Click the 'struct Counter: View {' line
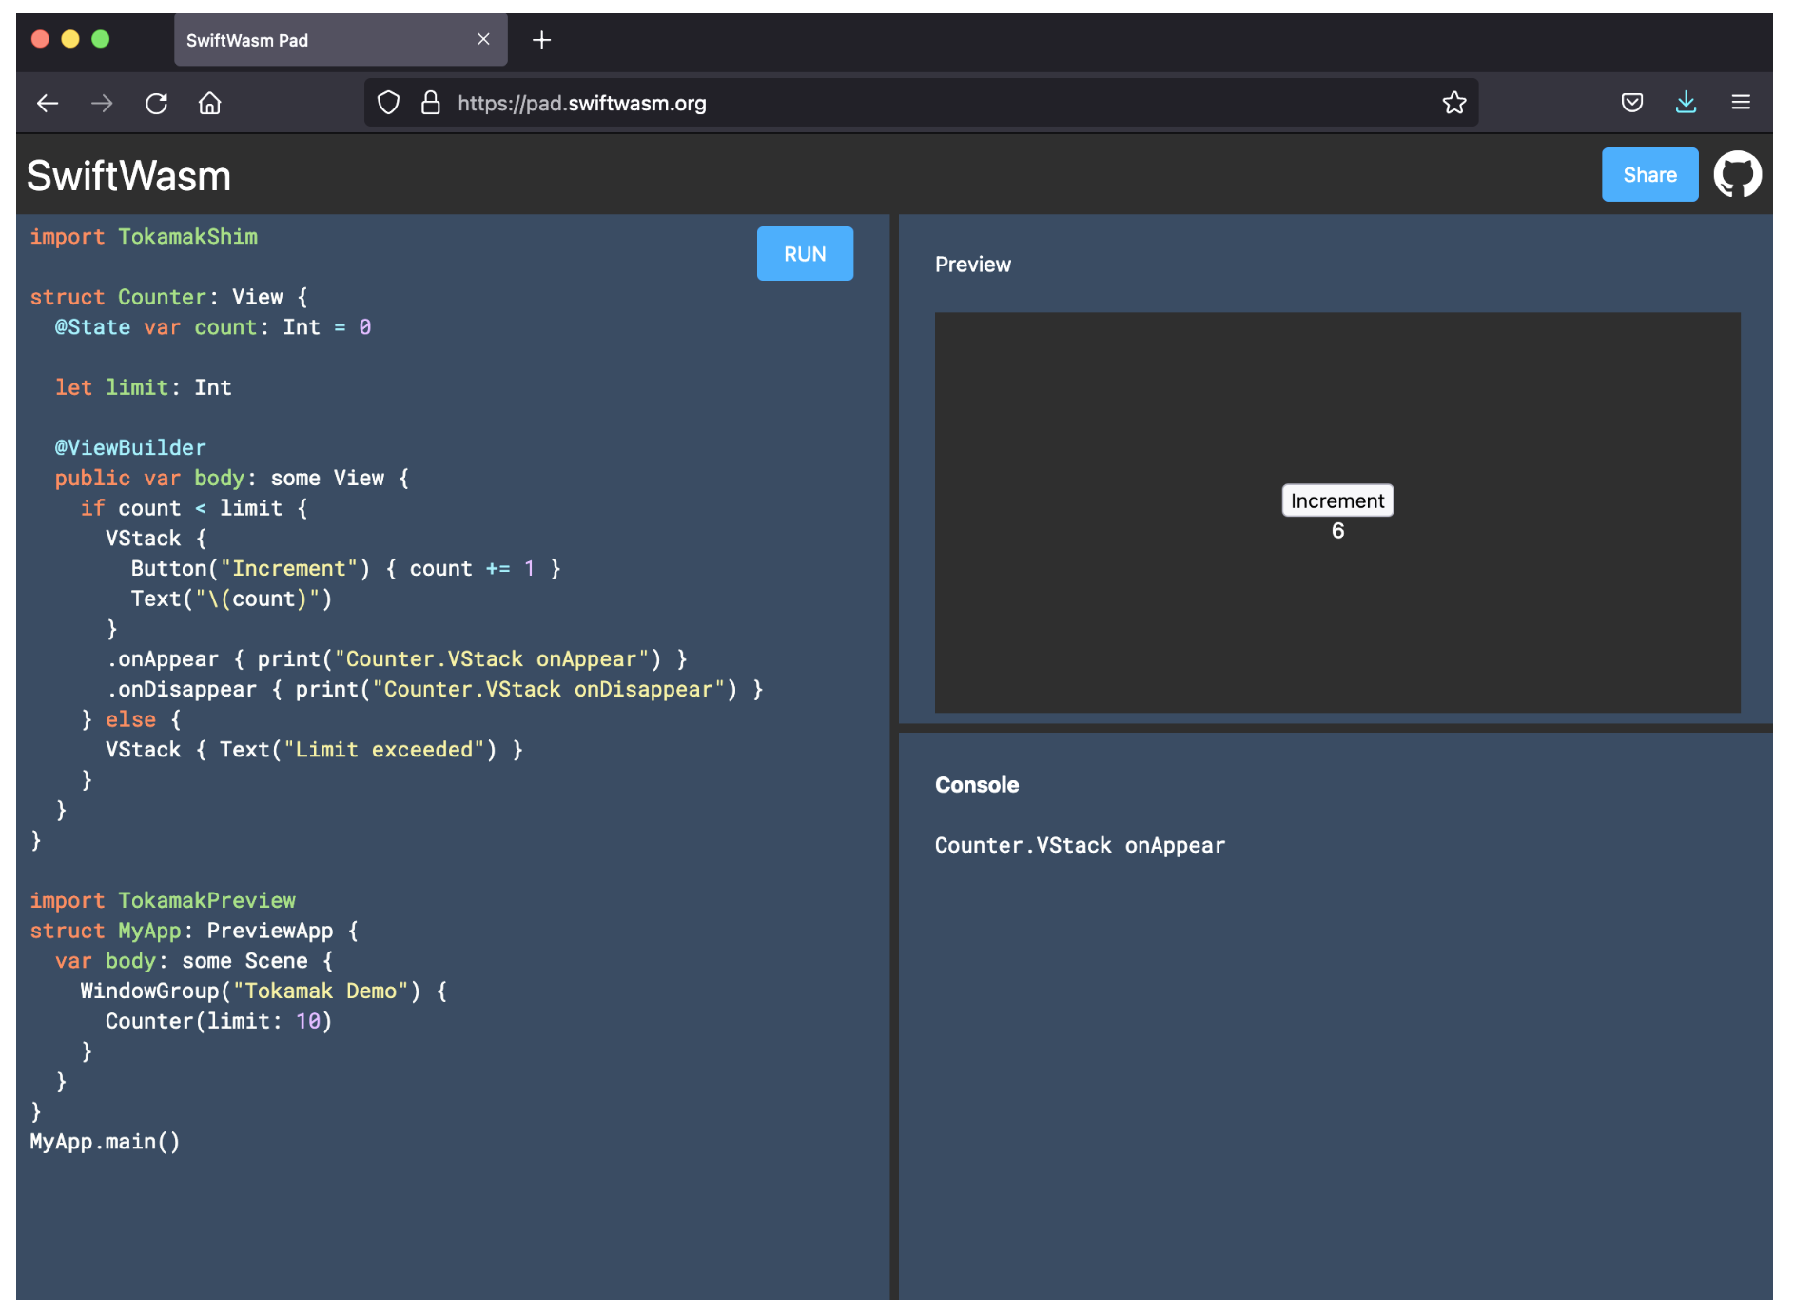Viewport: 1794px width, 1315px height. tap(168, 297)
